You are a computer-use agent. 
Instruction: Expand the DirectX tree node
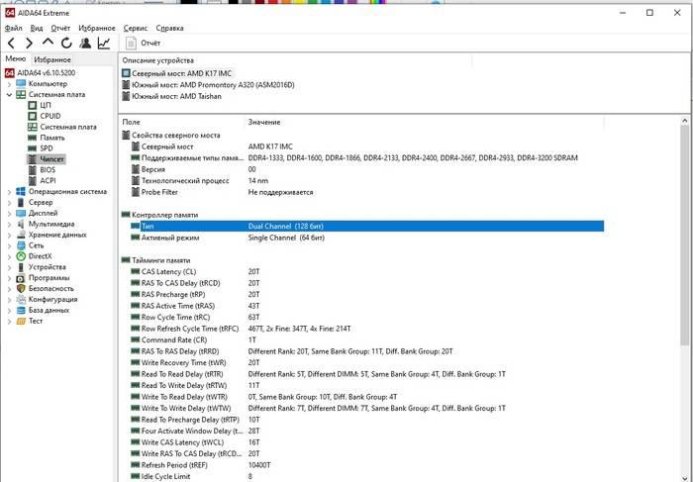(x=9, y=256)
